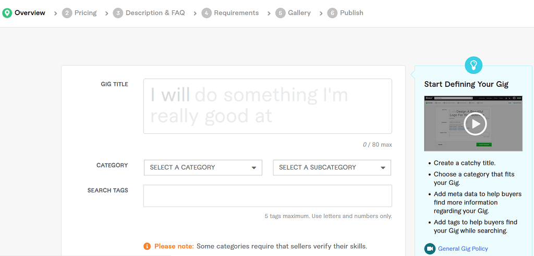Click the green Overview location pin icon
The height and width of the screenshot is (256, 534).
(7, 13)
